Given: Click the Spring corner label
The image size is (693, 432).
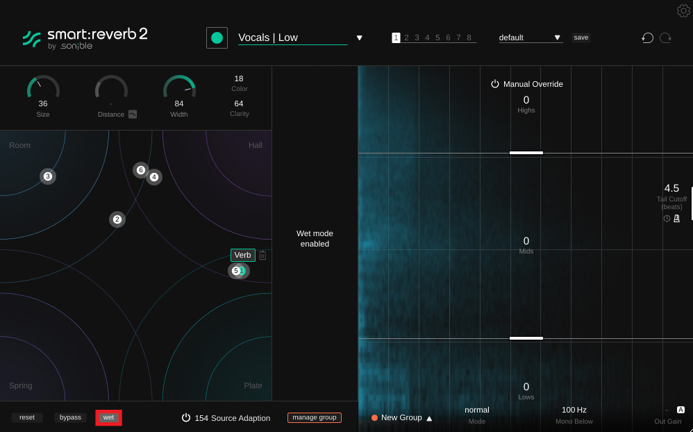Looking at the screenshot, I should tap(21, 385).
